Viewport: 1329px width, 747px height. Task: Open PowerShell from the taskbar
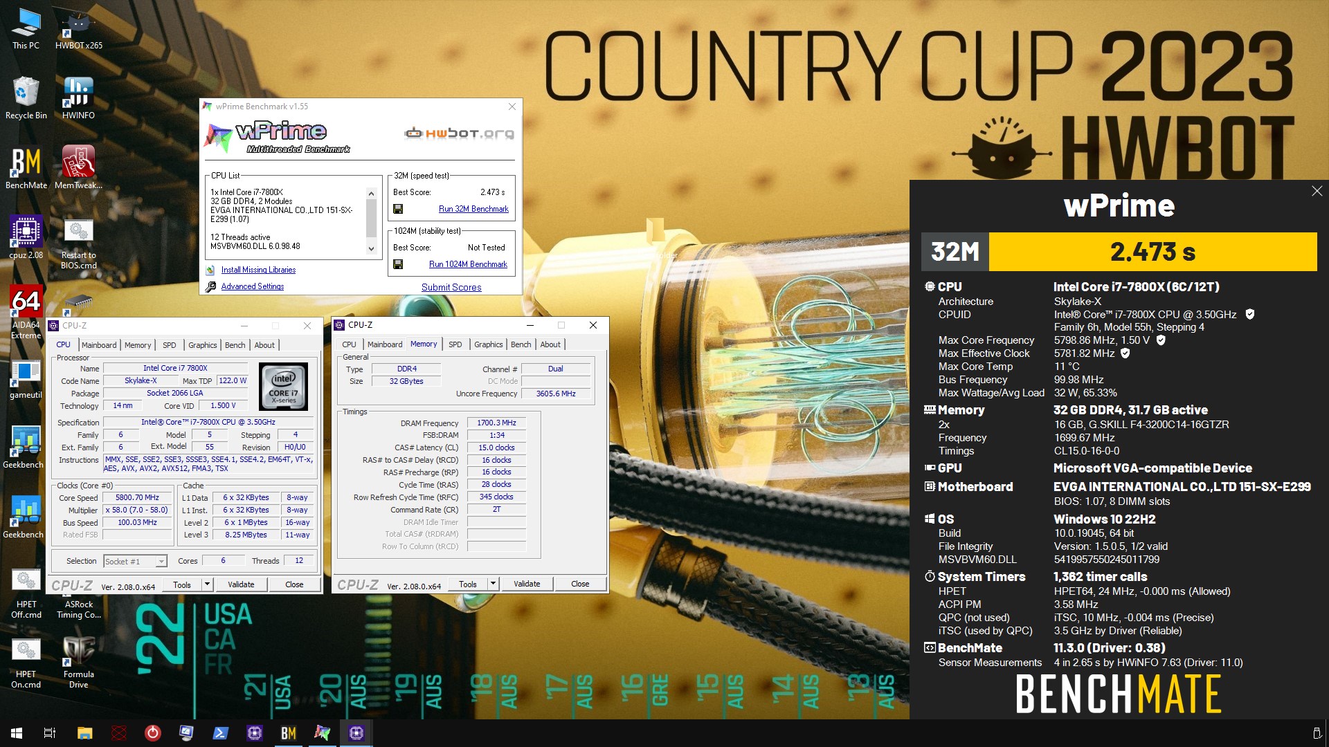[x=220, y=733]
